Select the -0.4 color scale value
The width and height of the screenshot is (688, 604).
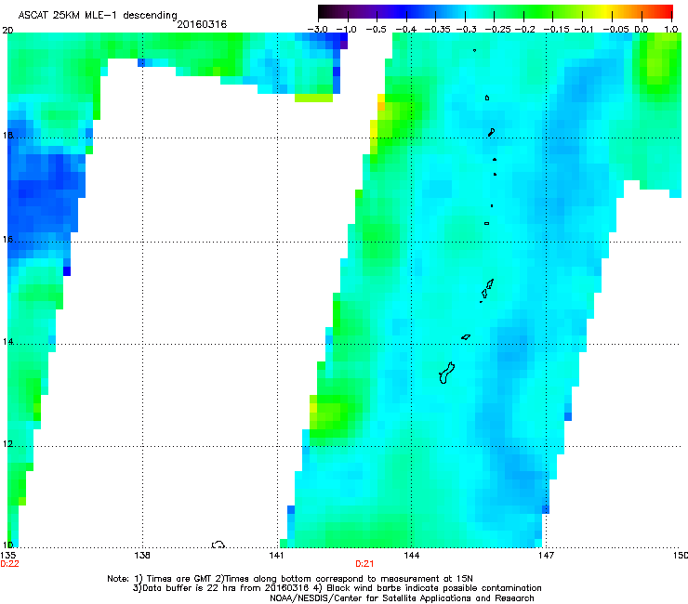pyautogui.click(x=406, y=30)
